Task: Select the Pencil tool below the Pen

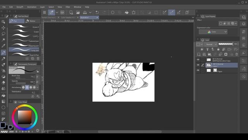Action: [3, 59]
